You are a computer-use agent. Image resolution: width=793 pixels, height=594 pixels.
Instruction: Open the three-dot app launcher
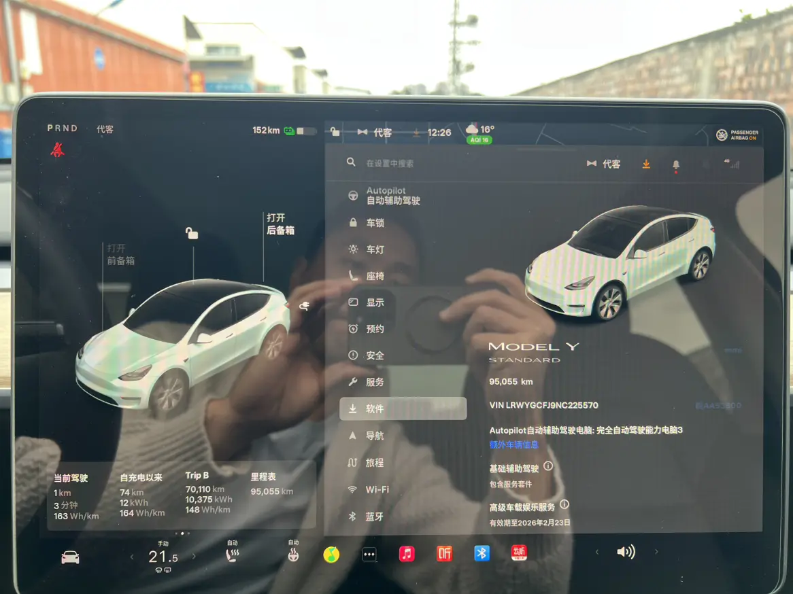point(369,555)
